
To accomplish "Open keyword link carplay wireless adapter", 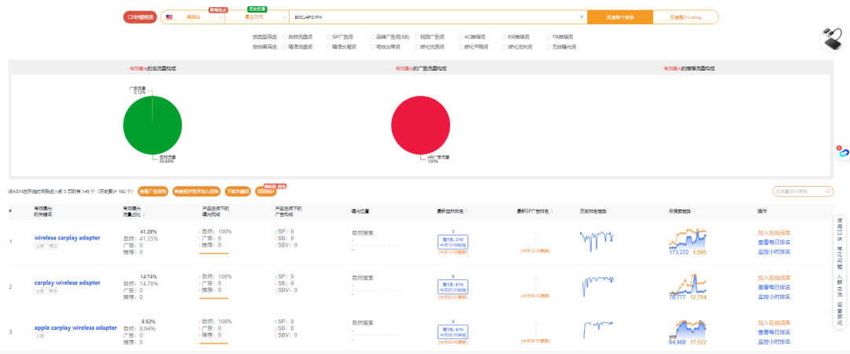I will (x=67, y=283).
